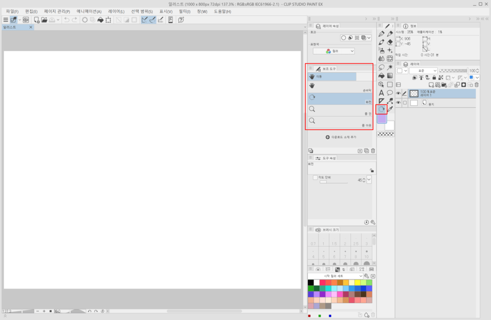The width and height of the screenshot is (491, 320).
Task: Toggle the 용지 layer edit checkbox
Action: pyautogui.click(x=405, y=102)
